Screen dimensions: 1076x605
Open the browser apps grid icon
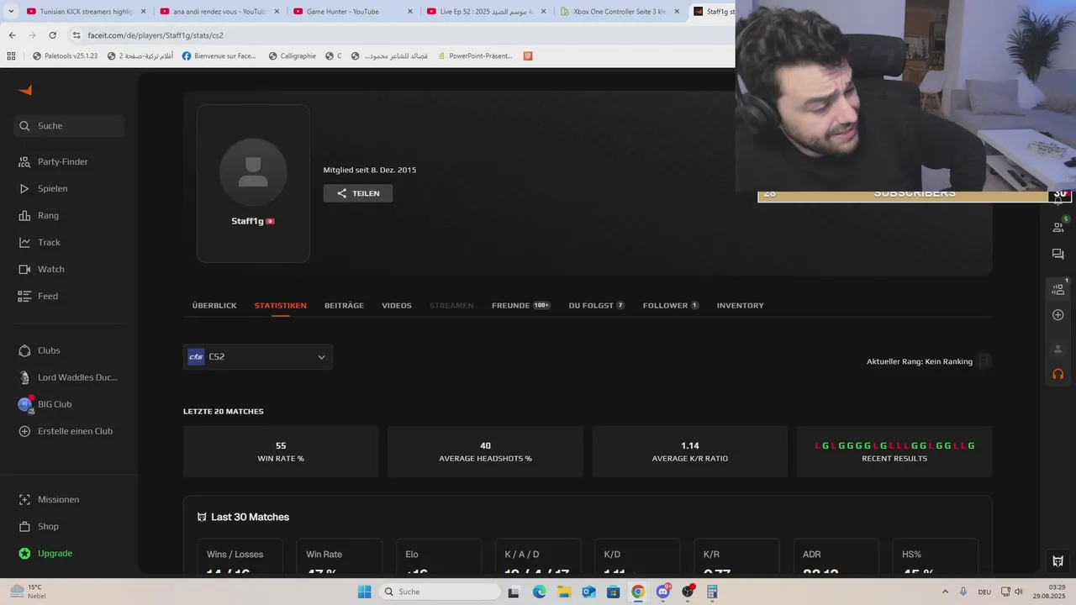[11, 56]
